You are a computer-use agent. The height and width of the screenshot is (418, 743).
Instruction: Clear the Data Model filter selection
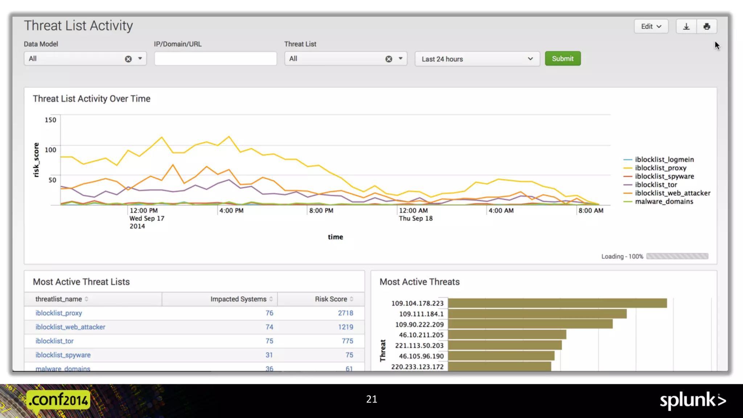point(128,59)
